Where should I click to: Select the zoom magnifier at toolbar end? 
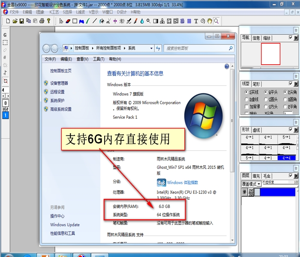pos(216,21)
